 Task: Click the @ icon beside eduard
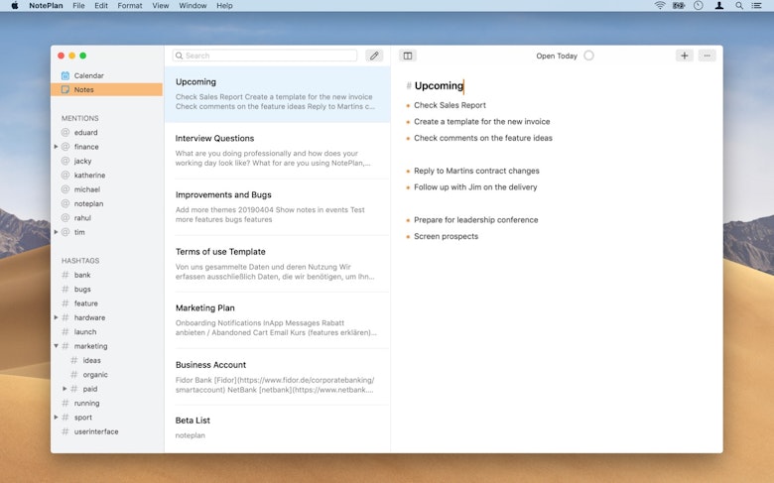click(65, 132)
